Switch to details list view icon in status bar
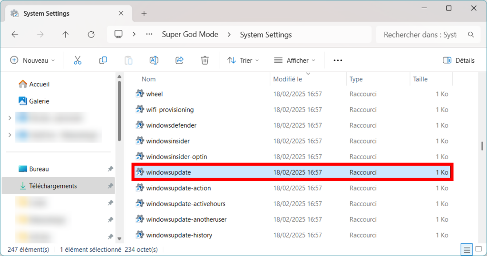The width and height of the screenshot is (487, 256). pyautogui.click(x=467, y=249)
